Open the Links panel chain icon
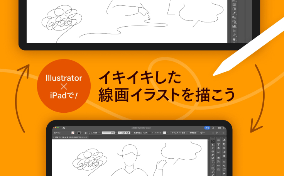This screenshot has height=176, width=284. 218,166
